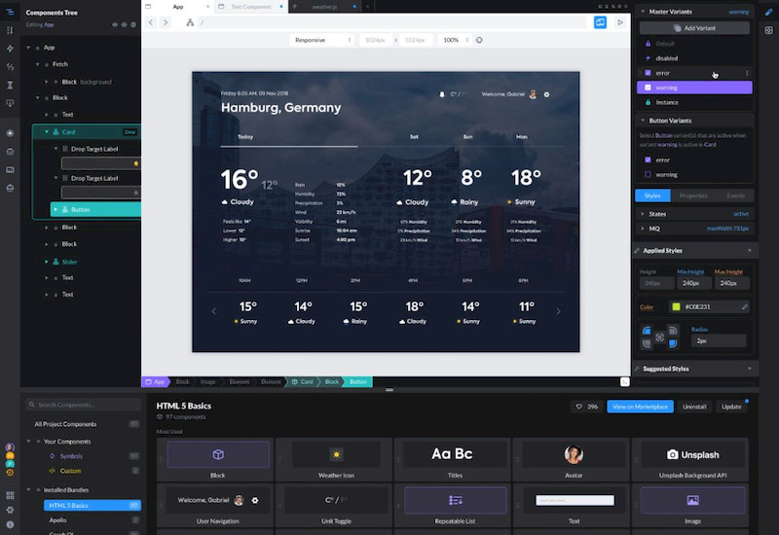The height and width of the screenshot is (535, 779).
Task: Select the center all-corners radius icon
Action: point(659,337)
